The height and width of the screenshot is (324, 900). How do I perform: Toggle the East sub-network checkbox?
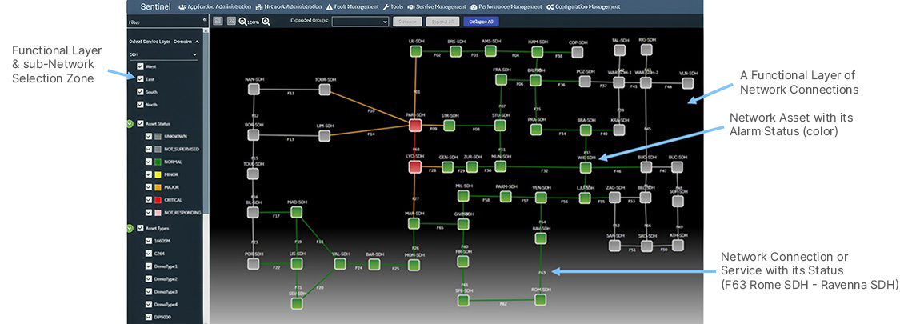click(140, 79)
